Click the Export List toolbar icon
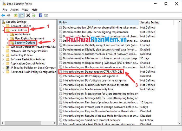Screen dimensions: 182x131 point(34,15)
